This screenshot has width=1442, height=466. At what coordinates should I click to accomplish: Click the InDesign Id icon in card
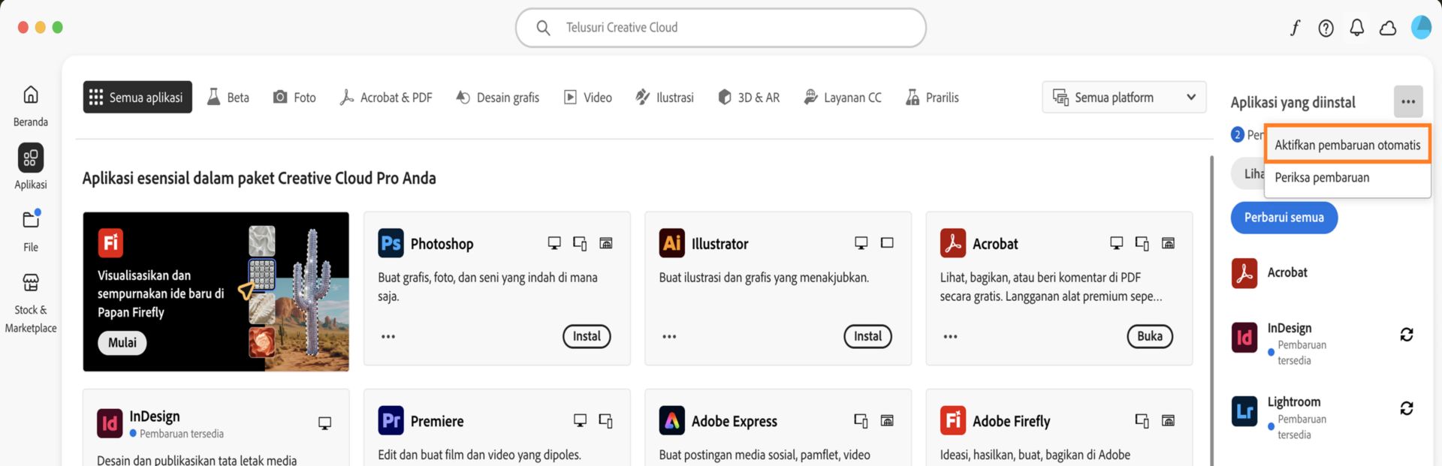110,423
